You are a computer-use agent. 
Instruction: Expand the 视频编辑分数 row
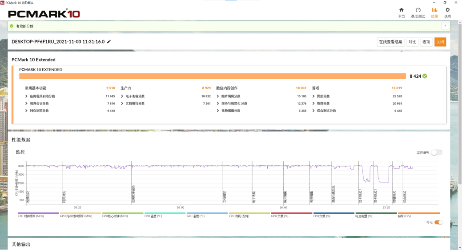(218, 111)
